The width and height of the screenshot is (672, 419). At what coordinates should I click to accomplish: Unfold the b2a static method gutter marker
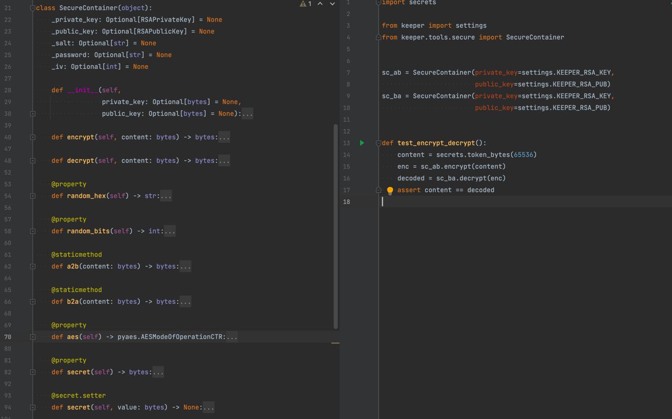[33, 302]
